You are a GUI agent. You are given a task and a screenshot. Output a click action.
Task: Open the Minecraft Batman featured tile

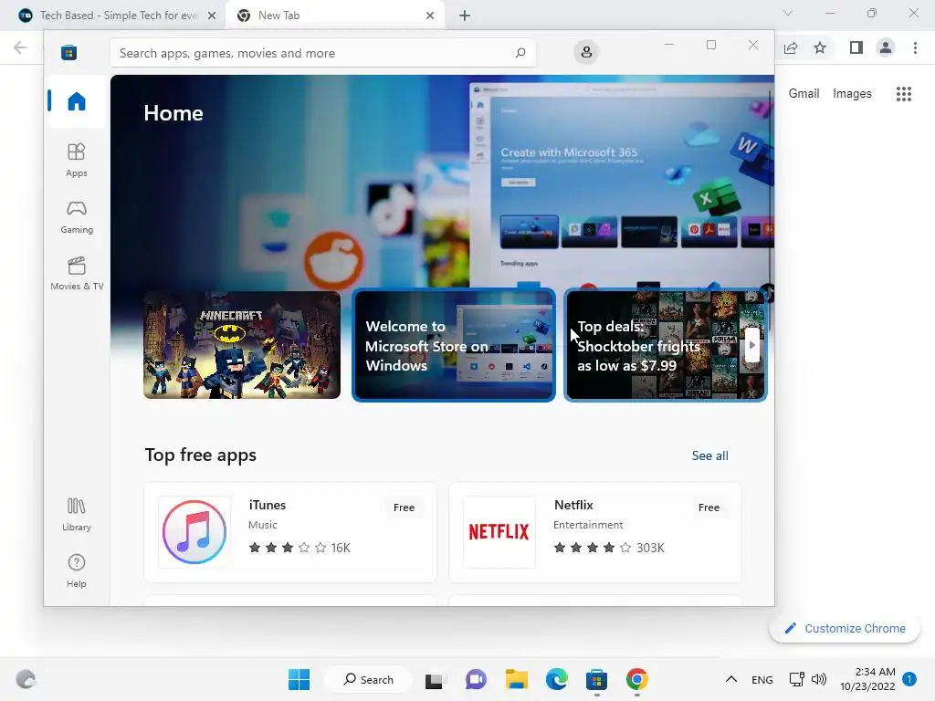[242, 345]
